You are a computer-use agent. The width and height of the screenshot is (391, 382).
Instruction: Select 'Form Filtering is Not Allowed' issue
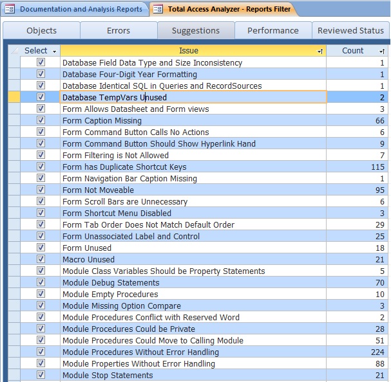click(115, 156)
